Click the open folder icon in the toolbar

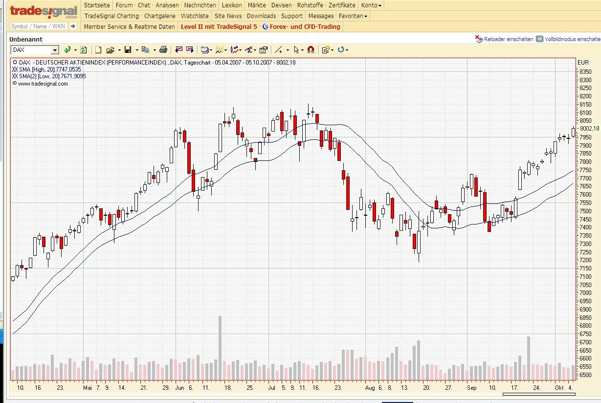click(x=110, y=50)
